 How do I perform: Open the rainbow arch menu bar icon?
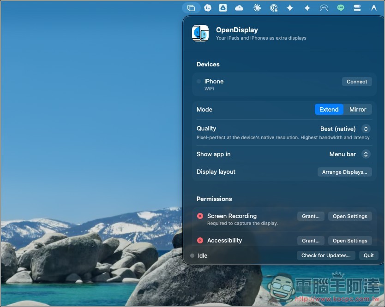324,8
